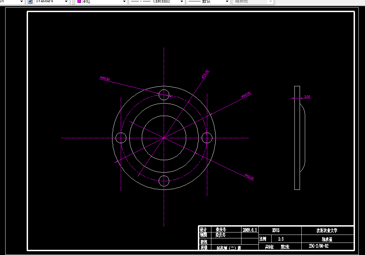Pick the top bolt hole circle

pos(164,95)
